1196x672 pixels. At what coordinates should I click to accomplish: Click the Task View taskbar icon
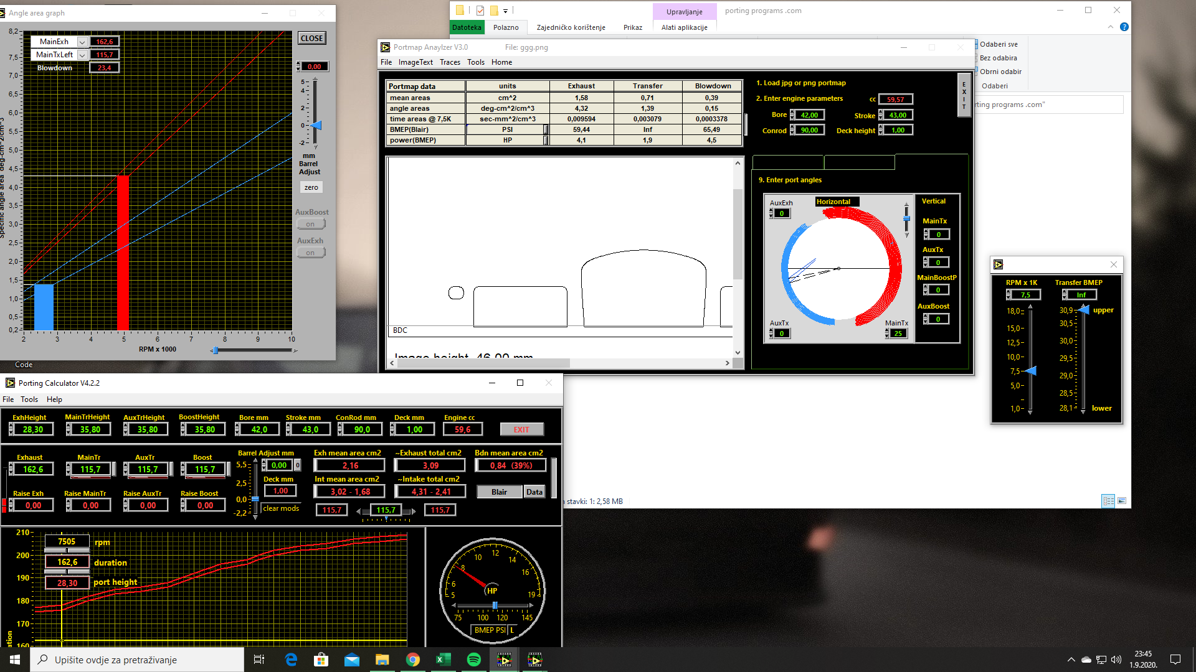(259, 660)
